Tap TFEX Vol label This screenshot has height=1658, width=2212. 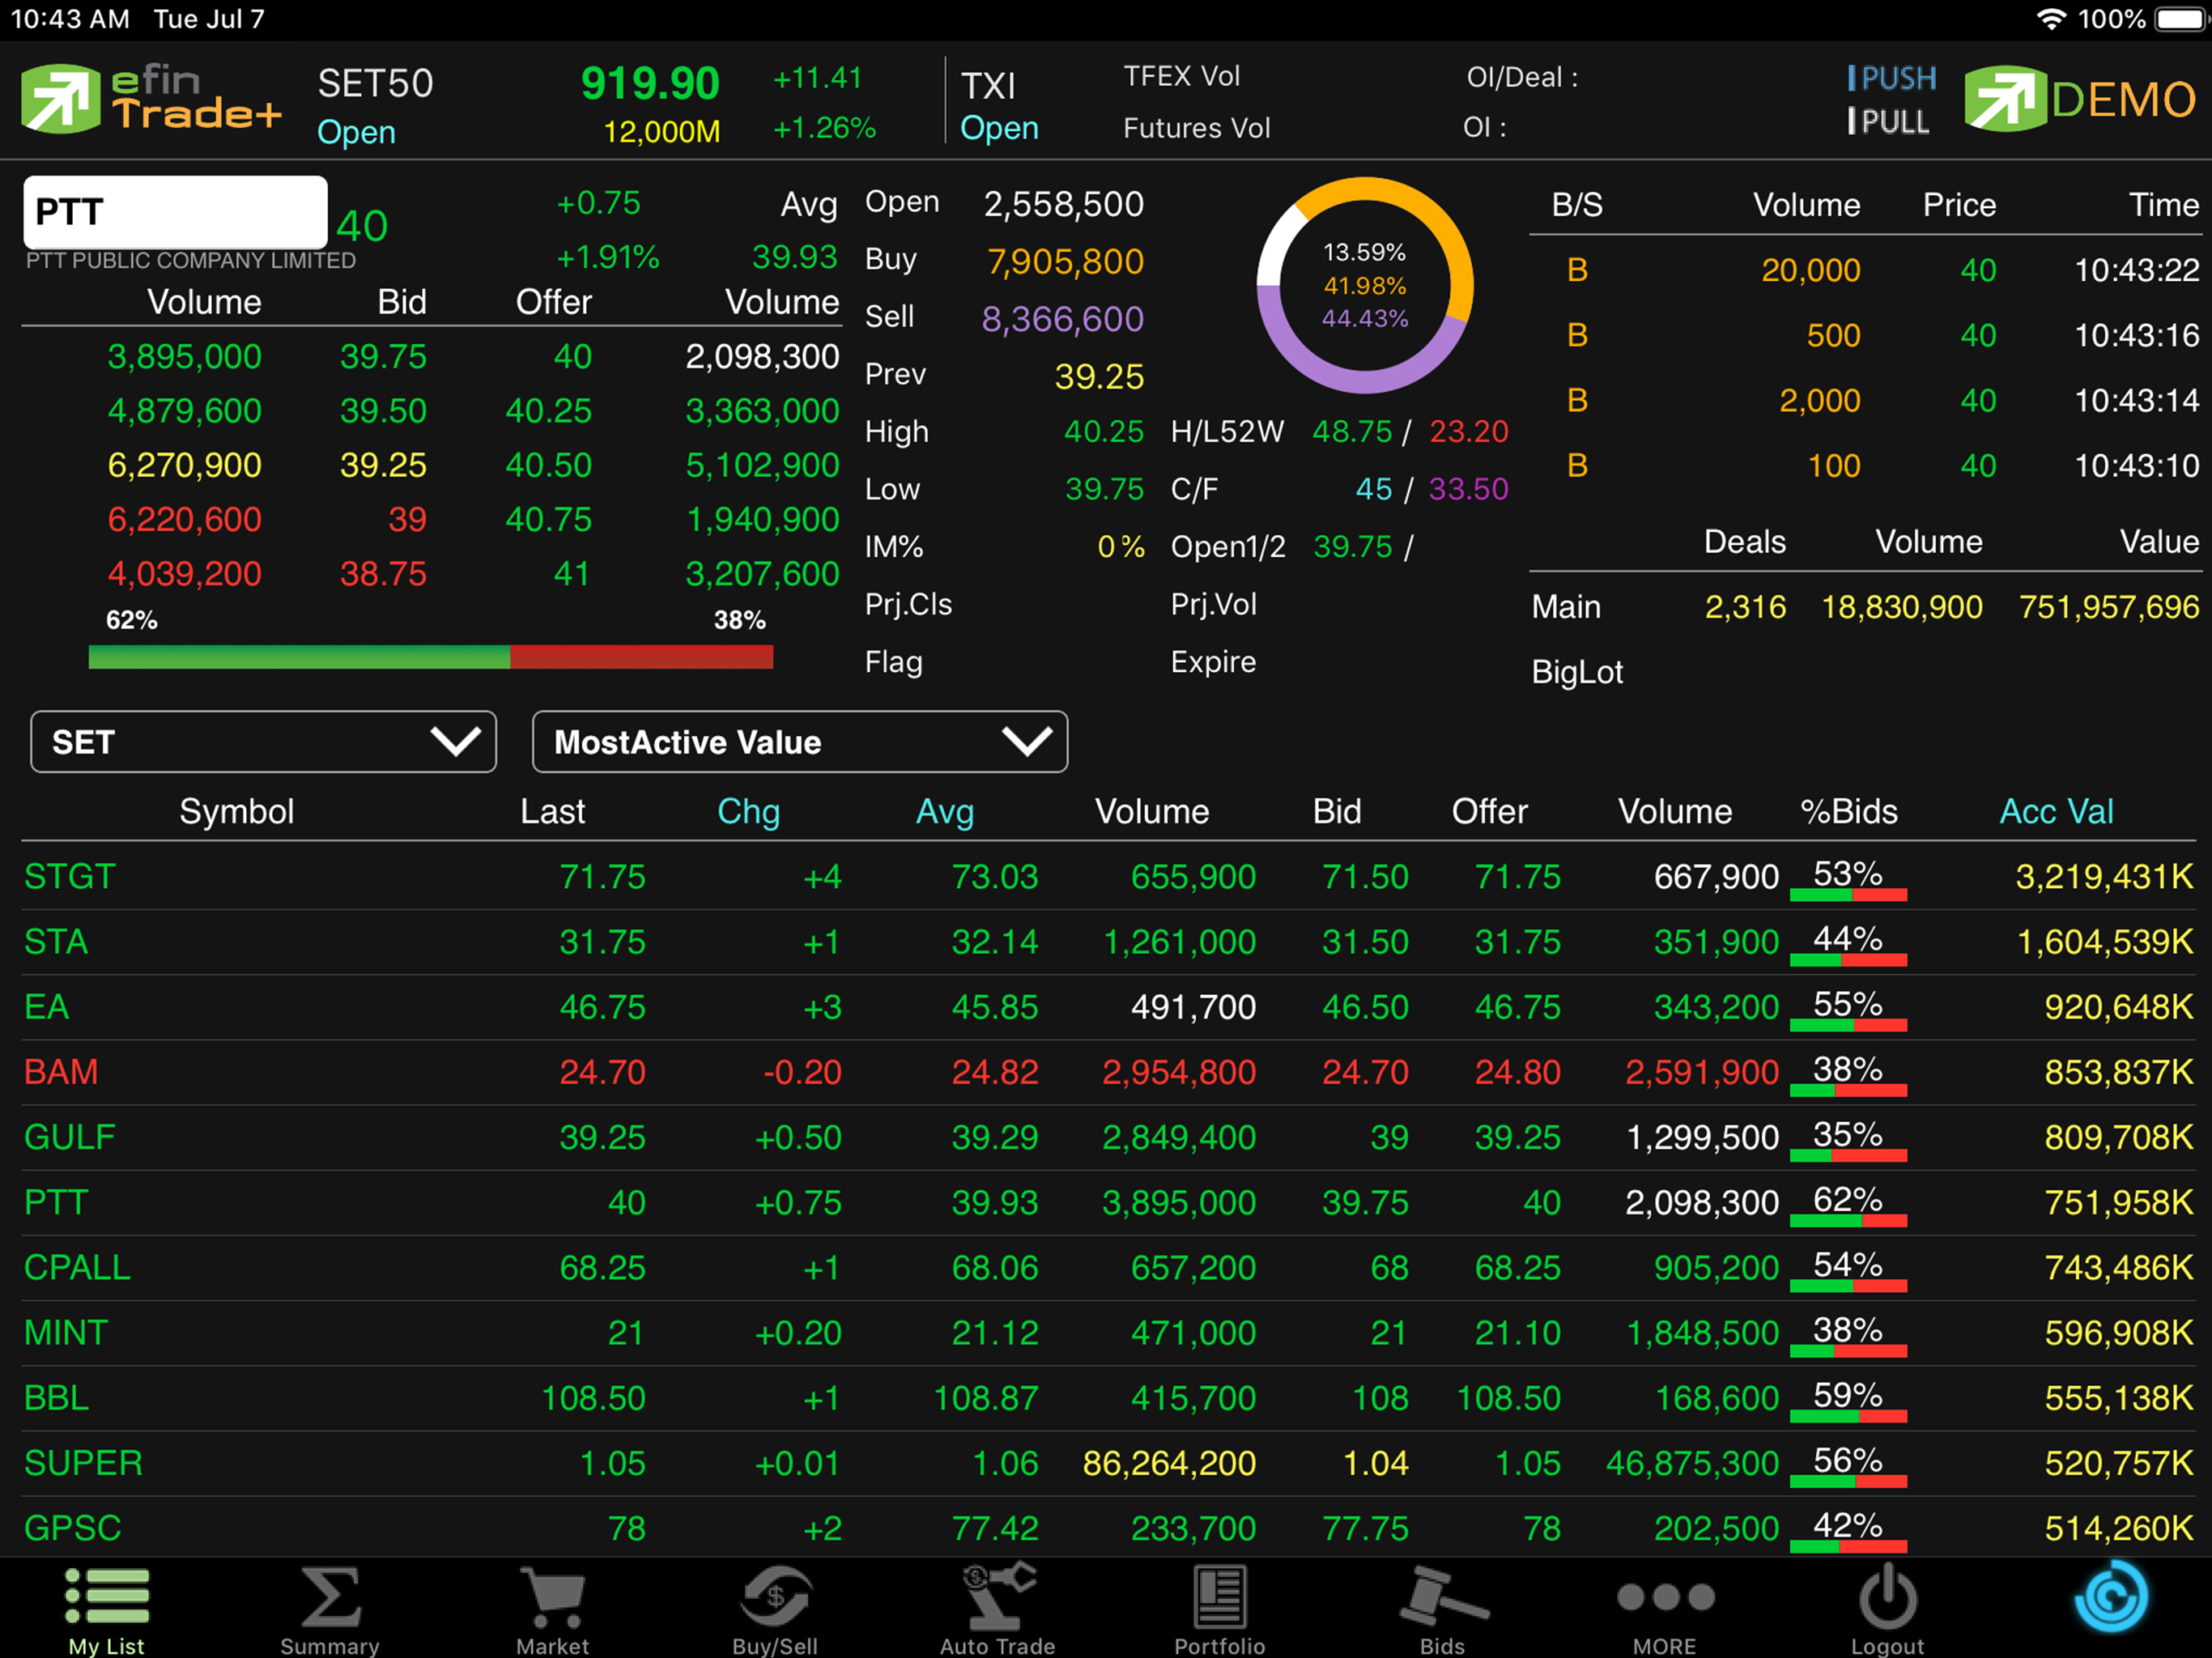point(1182,76)
